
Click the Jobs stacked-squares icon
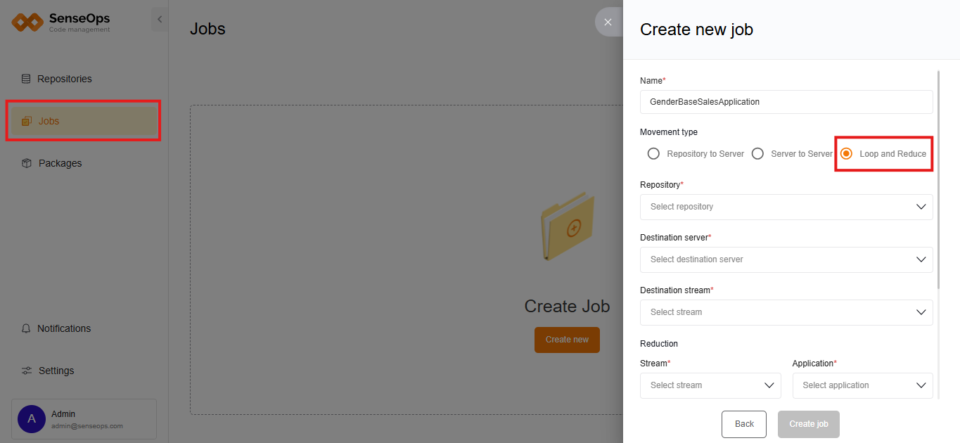27,121
